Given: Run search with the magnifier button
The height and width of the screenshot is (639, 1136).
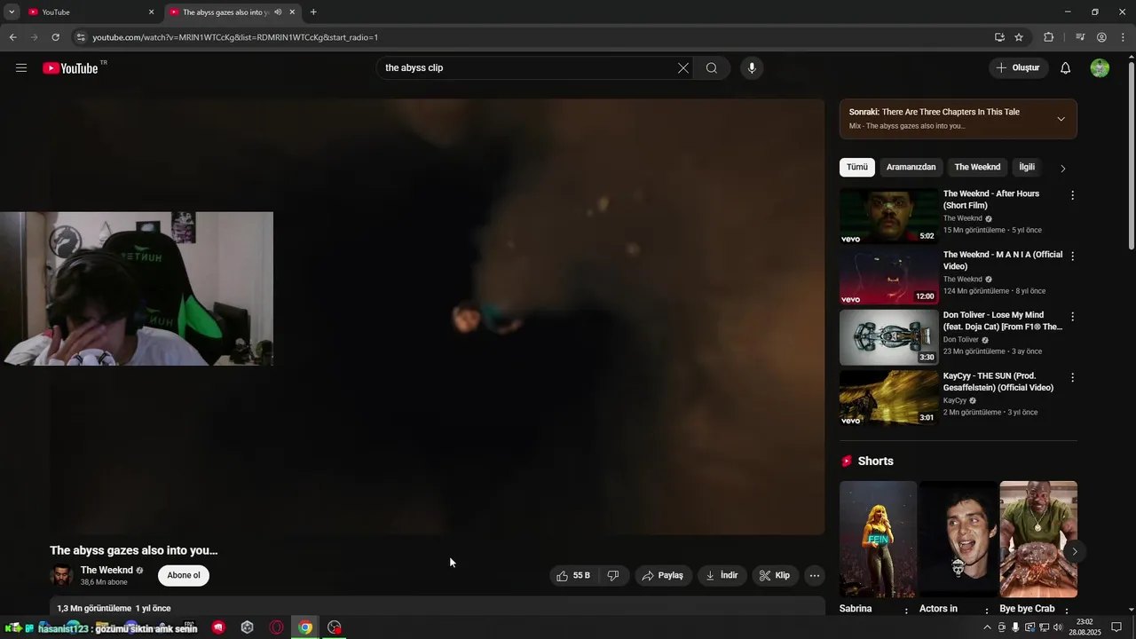Looking at the screenshot, I should click(712, 68).
